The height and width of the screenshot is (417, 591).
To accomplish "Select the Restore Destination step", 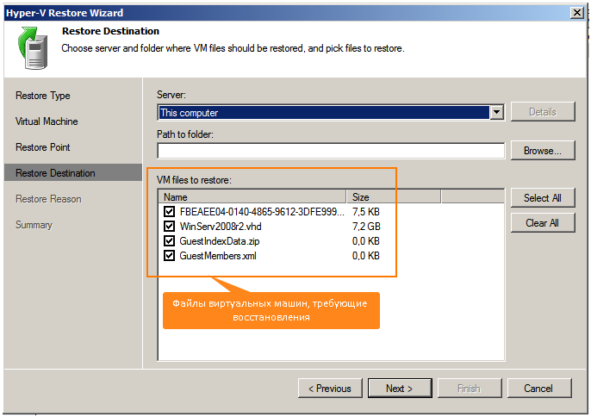I will point(55,173).
